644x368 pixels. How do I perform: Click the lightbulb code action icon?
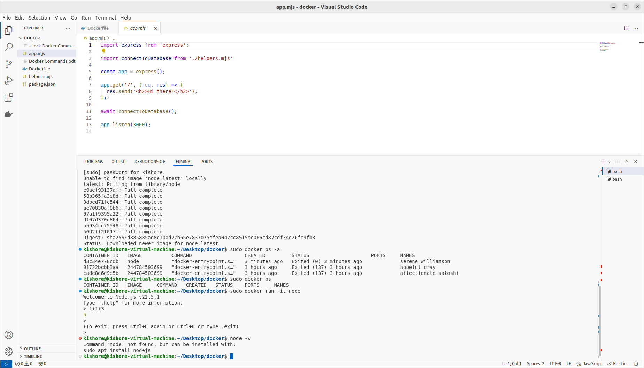coord(103,51)
